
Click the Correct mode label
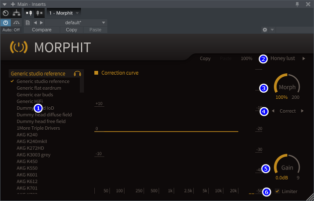click(288, 111)
